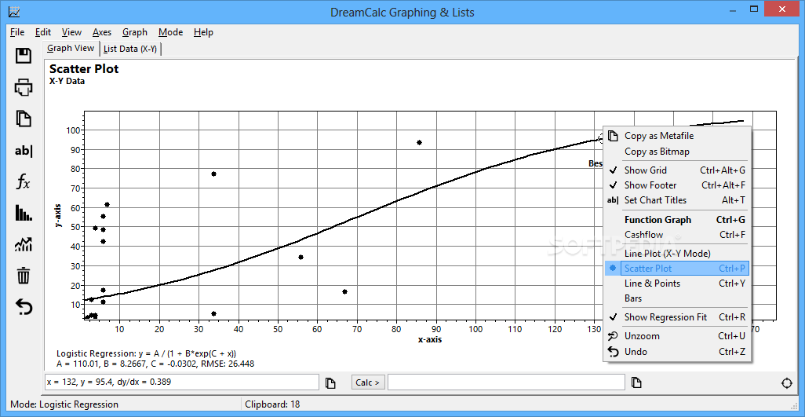Click the x-axis label below chart
Screen dimensions: 805x417
click(430, 339)
